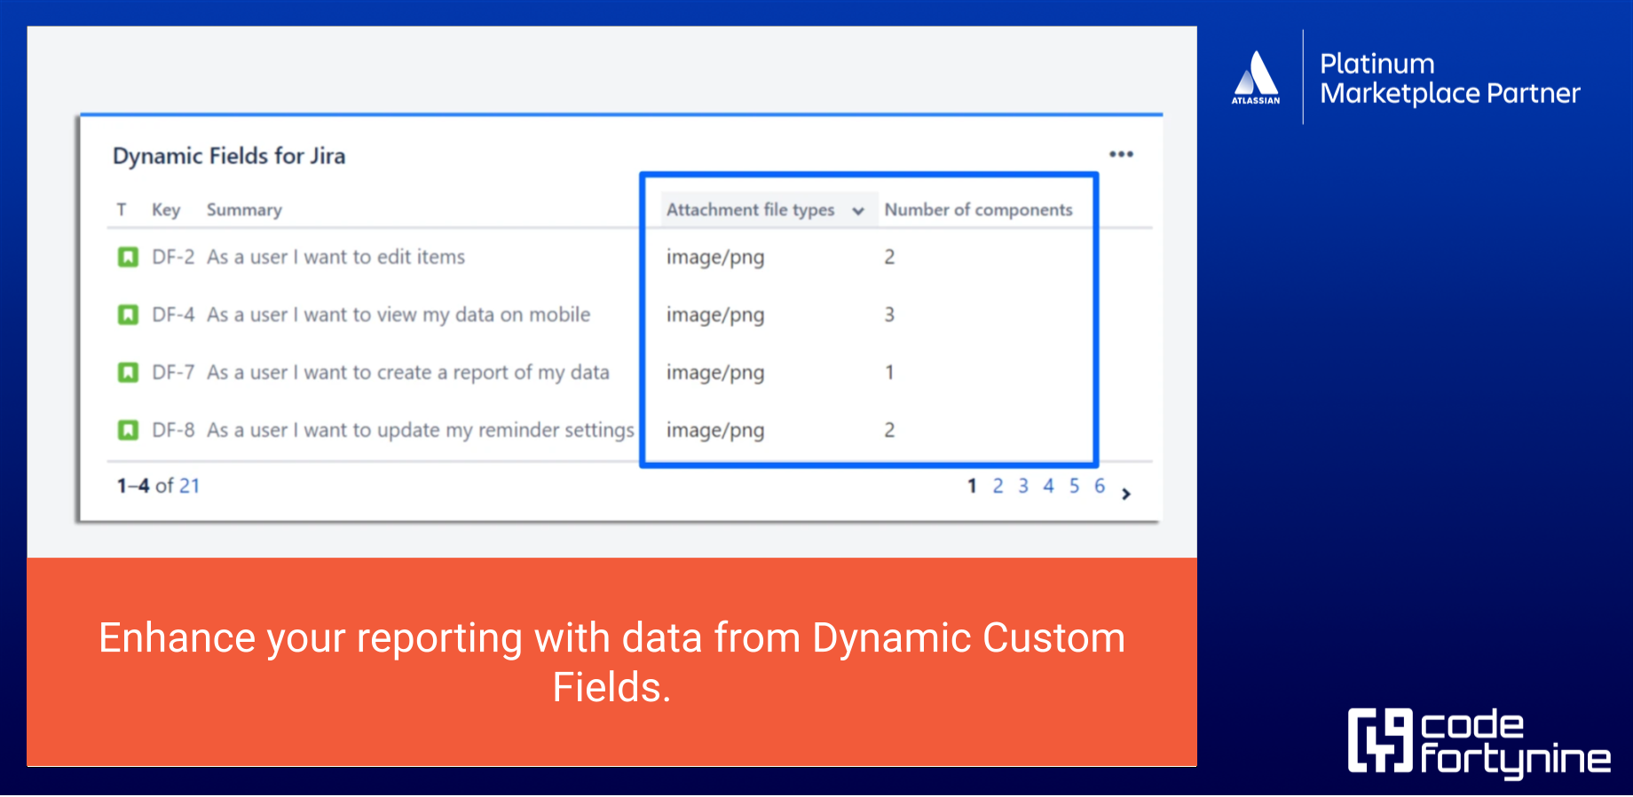Image resolution: width=1633 pixels, height=797 pixels.
Task: Click the story icon for DF-8
Action: coord(128,430)
